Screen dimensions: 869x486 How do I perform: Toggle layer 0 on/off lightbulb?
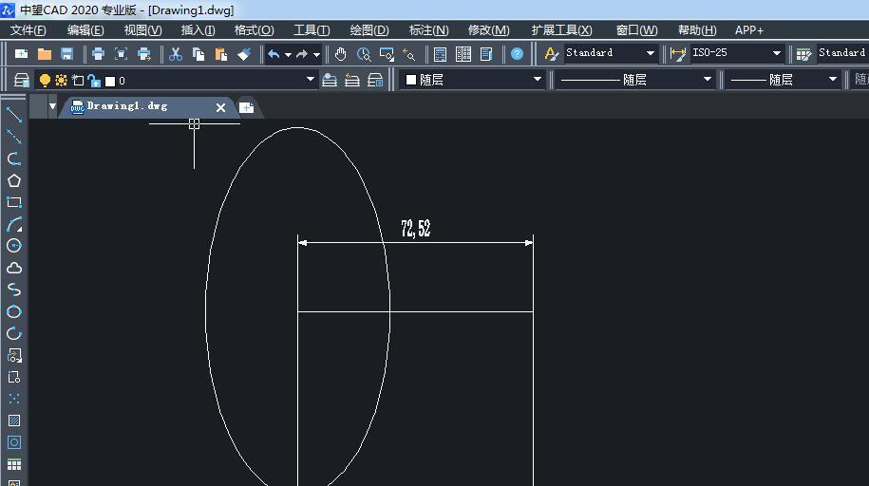pos(45,81)
